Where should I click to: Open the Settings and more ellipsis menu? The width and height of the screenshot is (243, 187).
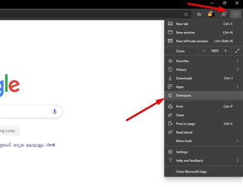click(x=236, y=14)
